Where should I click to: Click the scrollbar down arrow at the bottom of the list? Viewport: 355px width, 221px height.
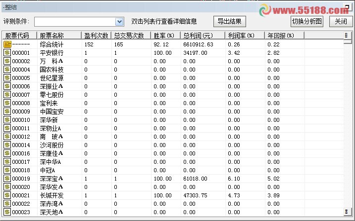pos(347,212)
